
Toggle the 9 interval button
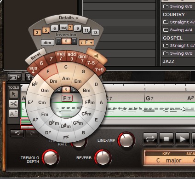tap(78, 29)
